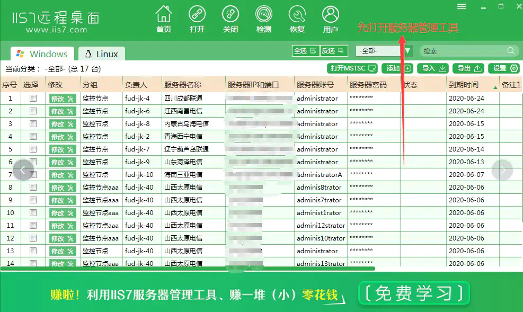523x312 pixels.
Task: Click 修改 button in row 12
Action: coord(63,238)
